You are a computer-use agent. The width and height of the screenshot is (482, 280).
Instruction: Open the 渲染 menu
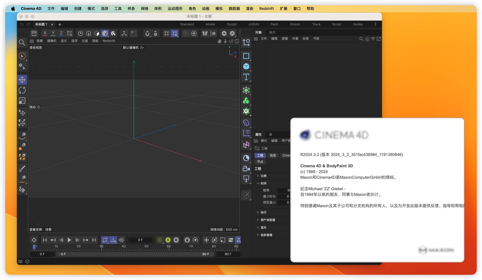[x=250, y=9]
